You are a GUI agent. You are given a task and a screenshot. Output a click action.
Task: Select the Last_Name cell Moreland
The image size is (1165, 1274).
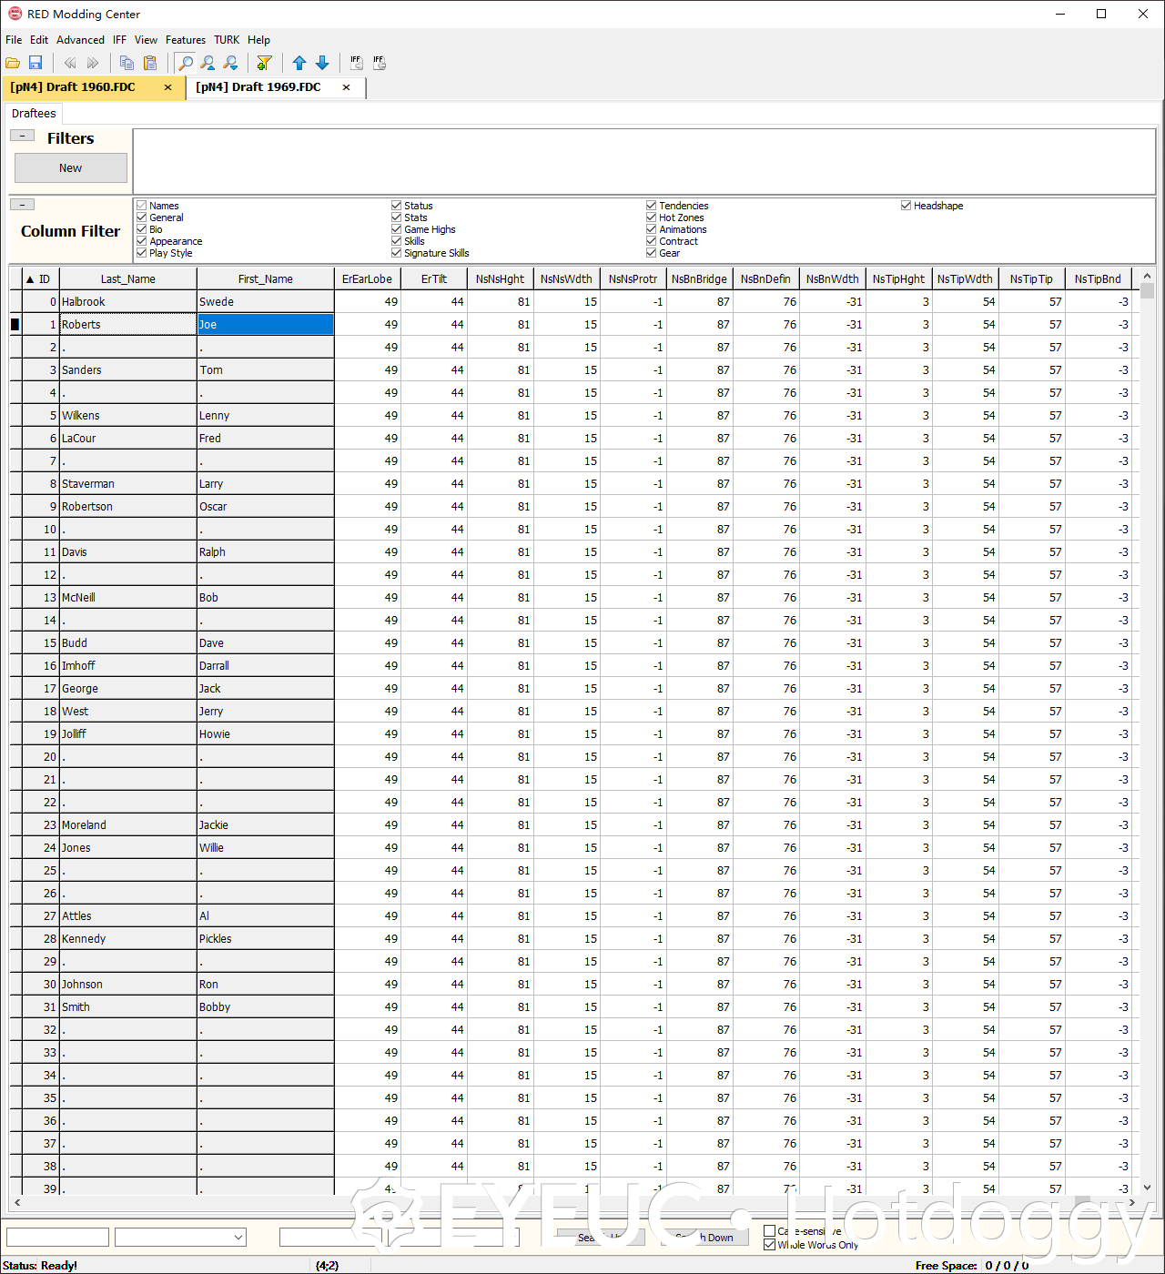click(128, 825)
